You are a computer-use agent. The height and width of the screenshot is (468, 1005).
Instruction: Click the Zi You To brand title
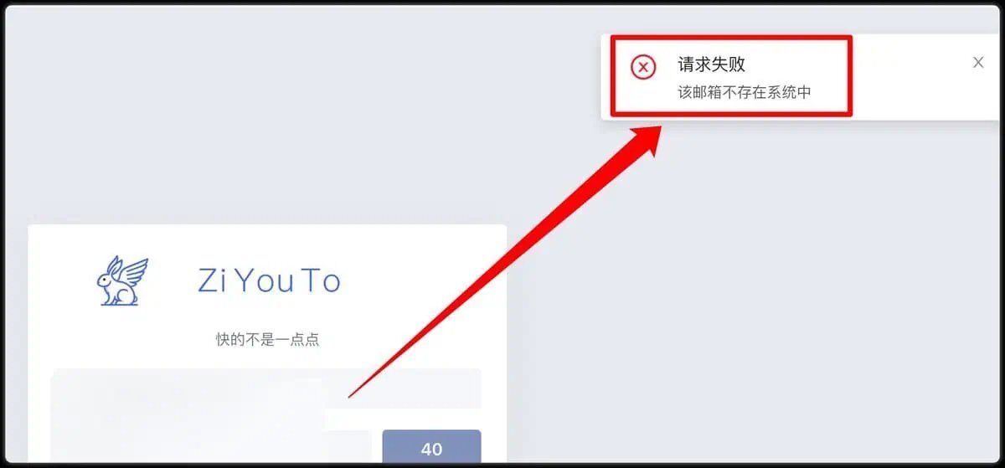pyautogui.click(x=269, y=281)
